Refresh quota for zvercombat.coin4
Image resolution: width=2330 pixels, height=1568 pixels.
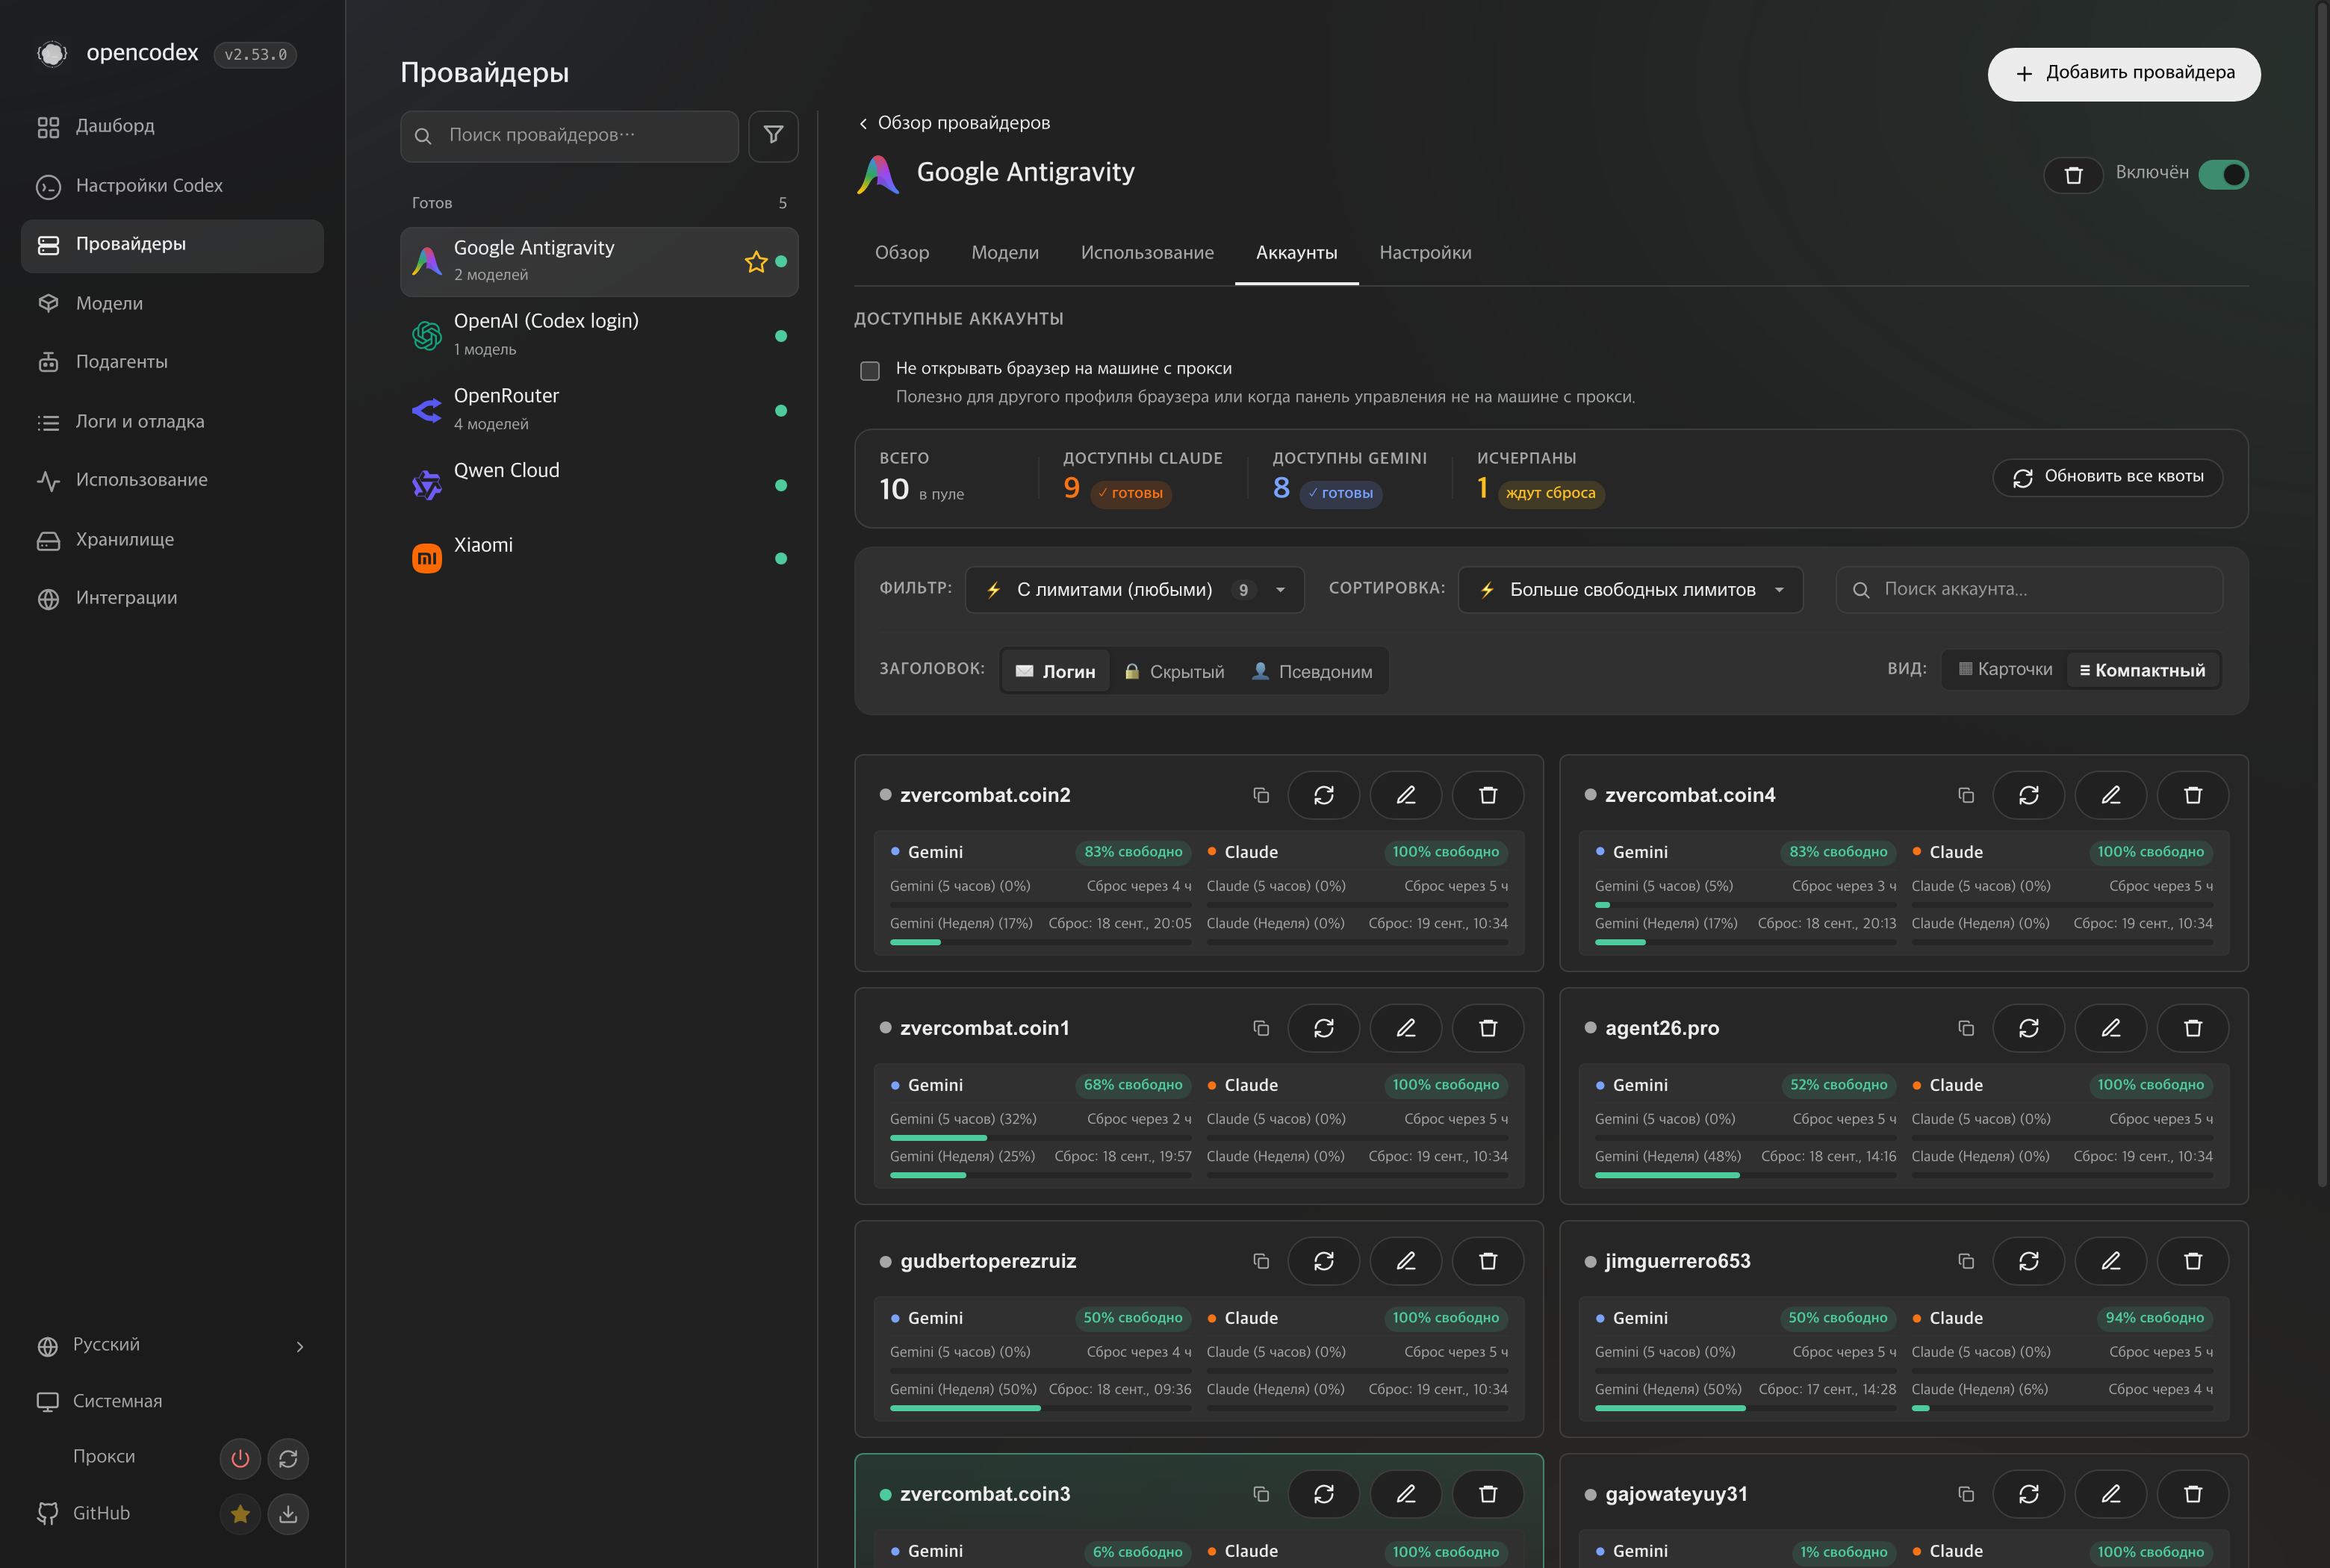click(x=2029, y=795)
